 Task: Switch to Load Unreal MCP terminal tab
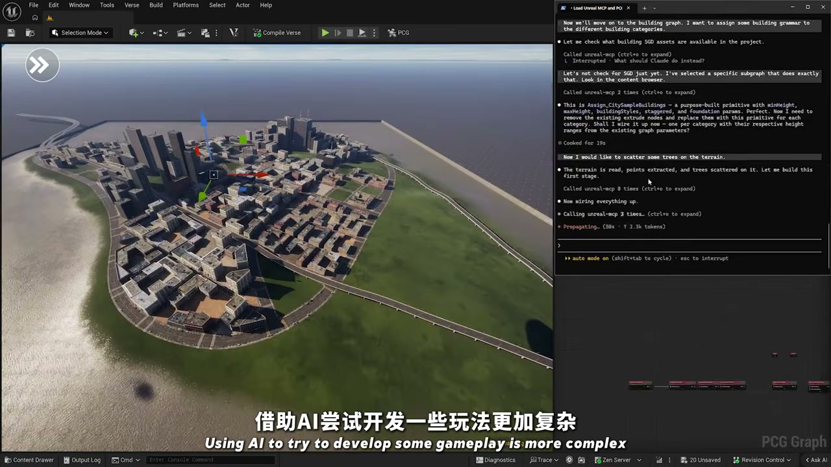click(x=595, y=8)
